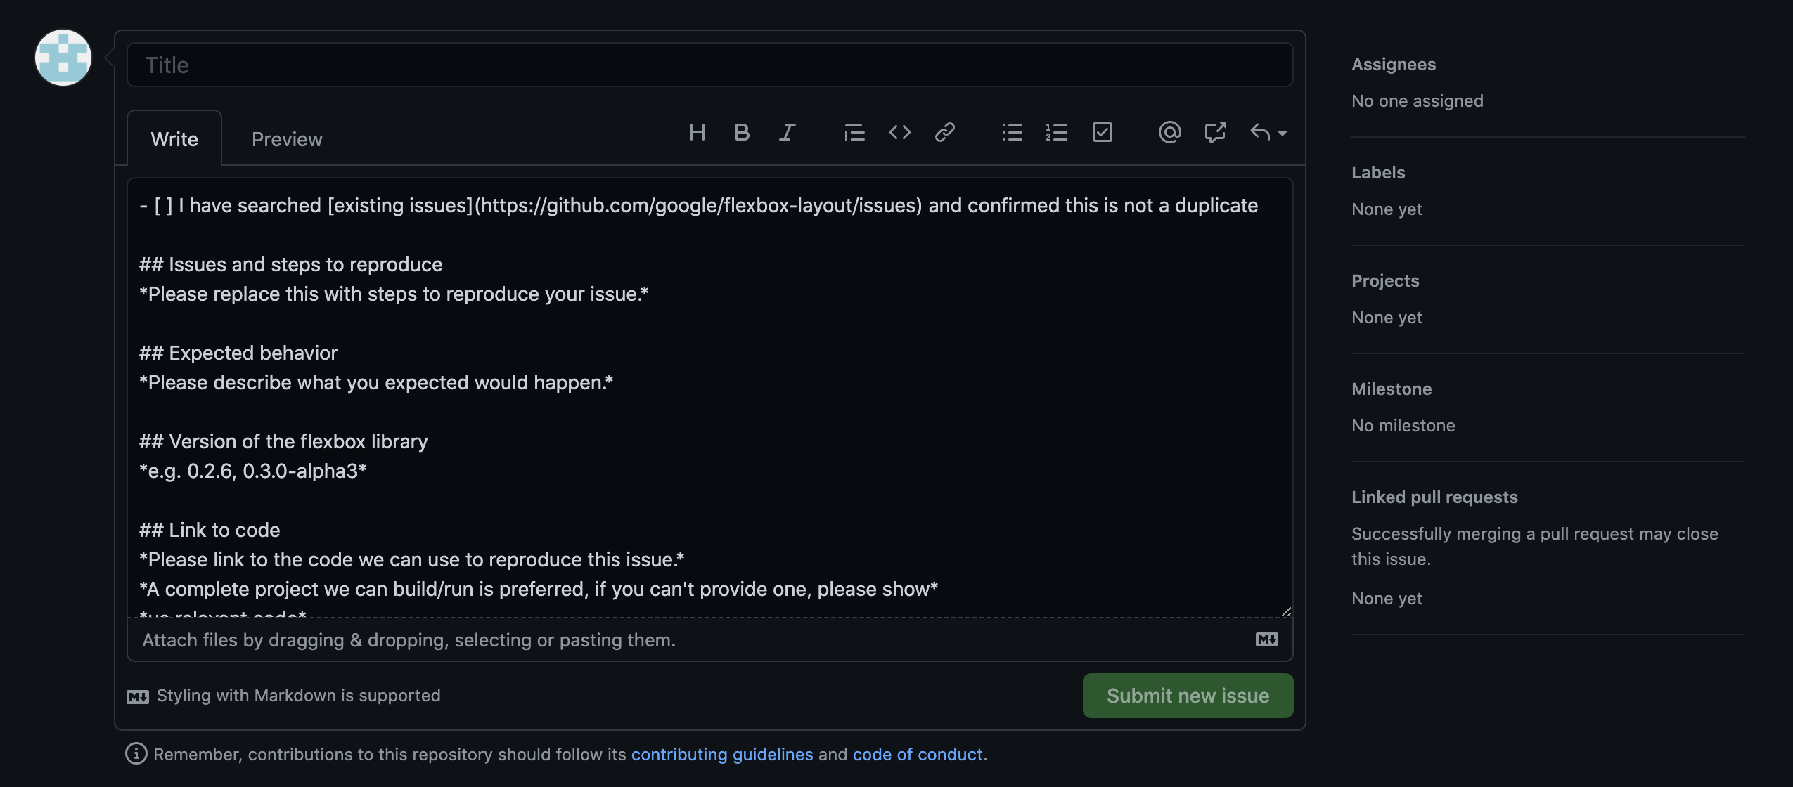1793x787 pixels.
Task: Open the code of conduct link
Action: click(917, 754)
